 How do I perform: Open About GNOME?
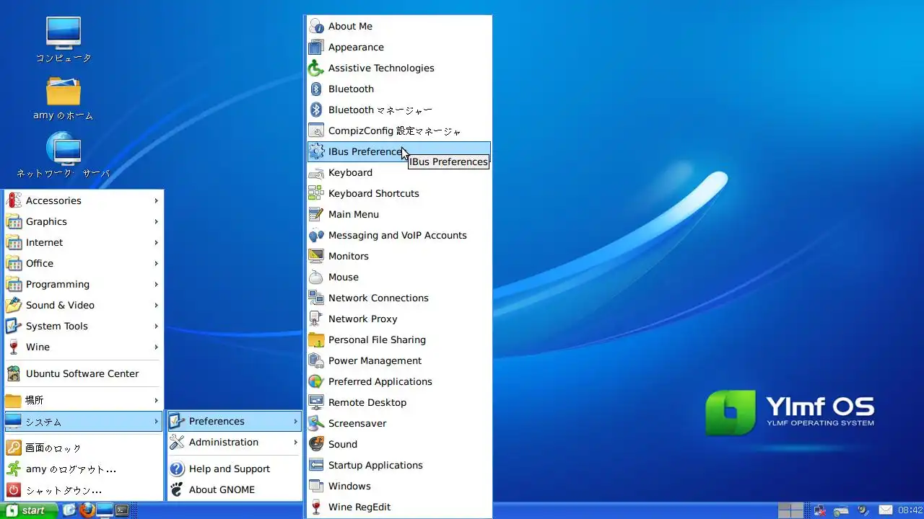[x=234, y=489]
